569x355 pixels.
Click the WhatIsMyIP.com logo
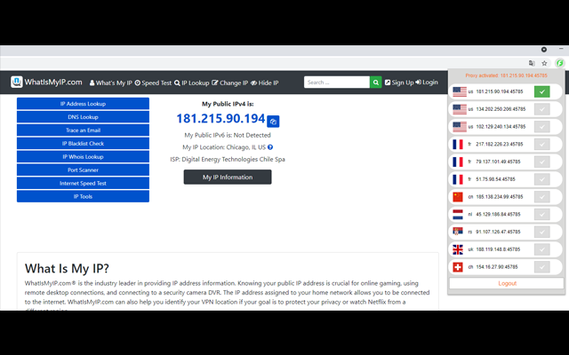click(46, 82)
